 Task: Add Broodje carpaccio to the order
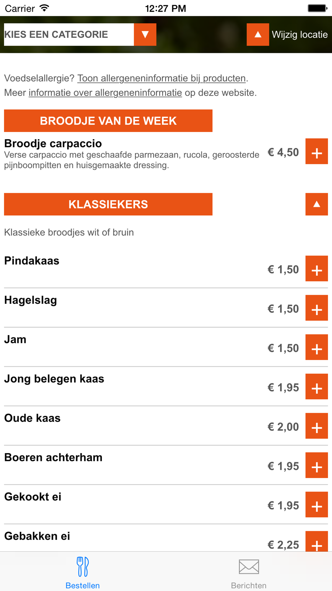[316, 152]
